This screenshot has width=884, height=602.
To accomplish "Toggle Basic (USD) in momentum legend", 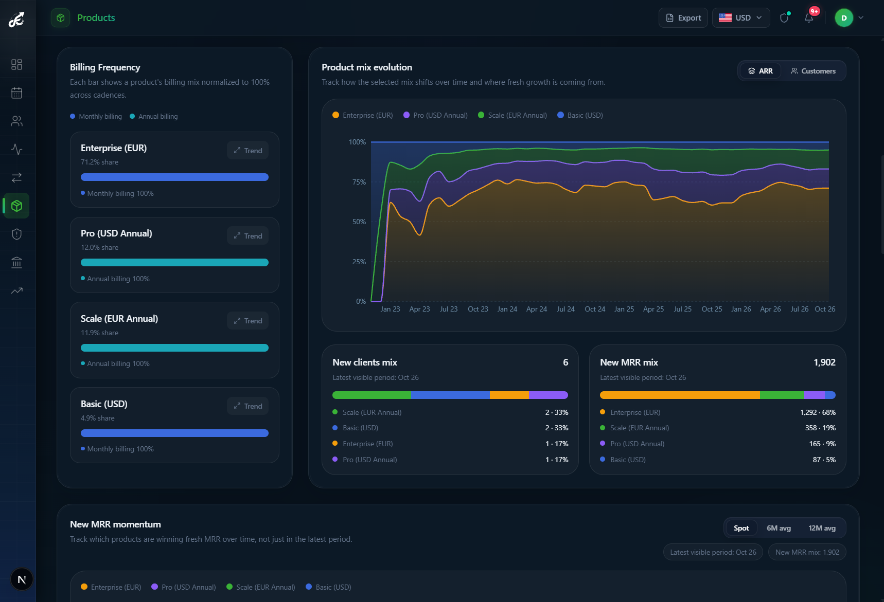I will coord(328,587).
